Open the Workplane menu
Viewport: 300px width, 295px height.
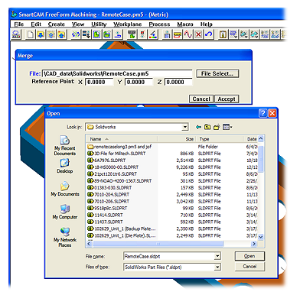click(x=128, y=24)
